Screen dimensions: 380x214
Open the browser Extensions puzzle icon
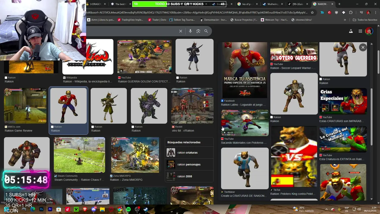(x=351, y=12)
